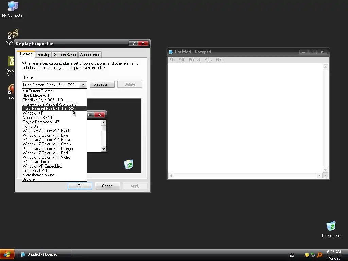Open My Computer desktop icon
Screen dimensions: 348x261
(13, 9)
